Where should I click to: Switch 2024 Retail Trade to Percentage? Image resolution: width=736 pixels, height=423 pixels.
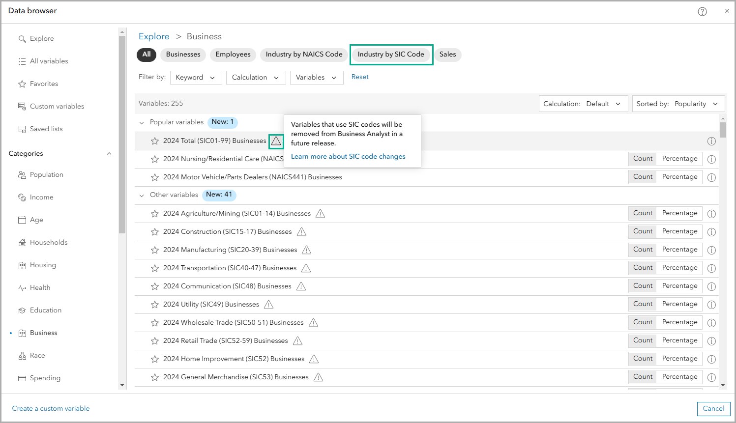(679, 340)
